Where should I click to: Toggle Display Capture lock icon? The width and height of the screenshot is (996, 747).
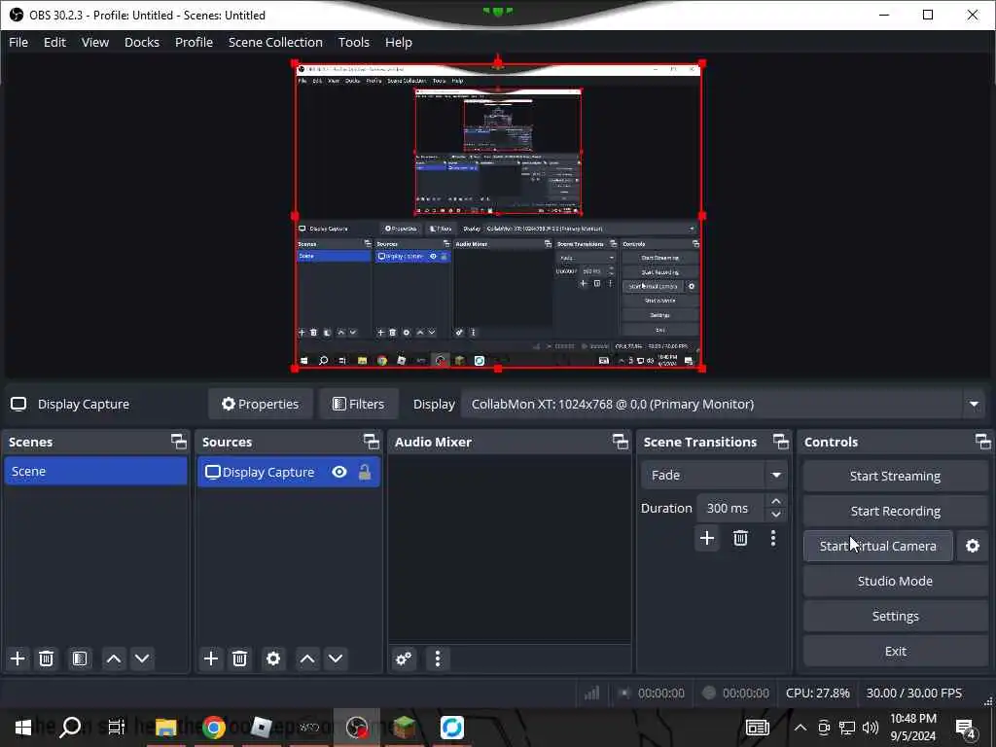365,472
